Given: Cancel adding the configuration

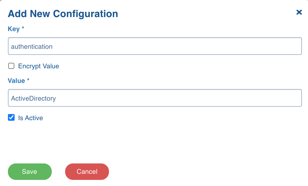Looking at the screenshot, I should tap(87, 171).
